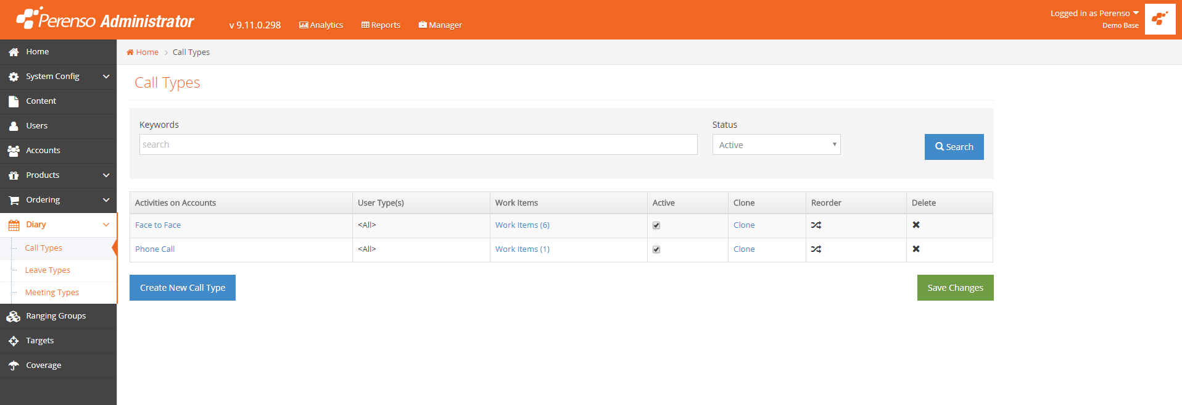
Task: Select Call Types in the Diary submenu
Action: pyautogui.click(x=43, y=248)
